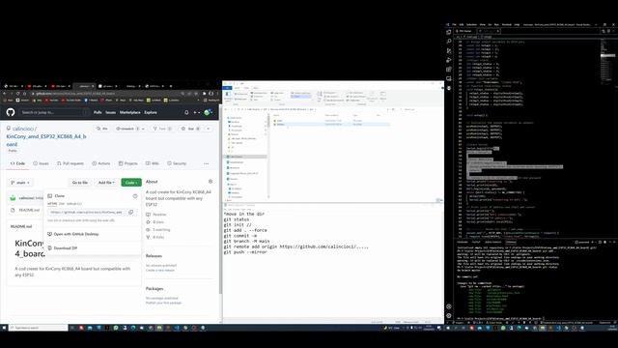Toggle File name extensions checkbox
This screenshot has height=348, width=618.
[x=357, y=97]
